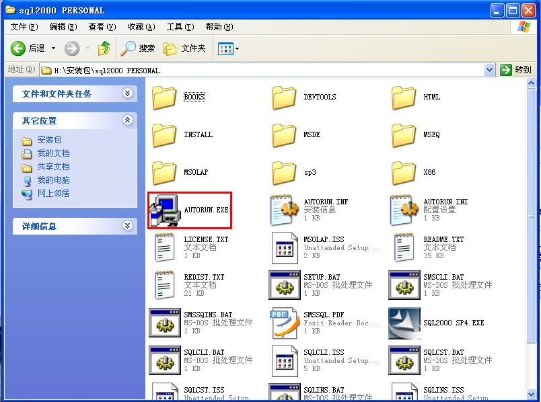
Task: Click the Up one level folder icon
Action: [104, 48]
